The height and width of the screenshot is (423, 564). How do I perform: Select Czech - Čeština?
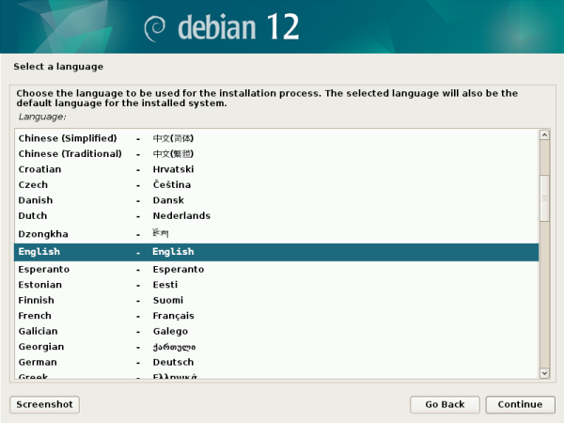(276, 184)
